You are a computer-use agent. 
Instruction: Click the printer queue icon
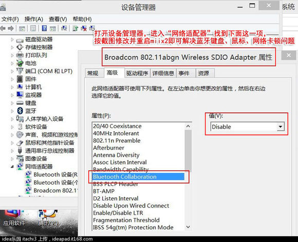pyautogui.click(x=20, y=55)
